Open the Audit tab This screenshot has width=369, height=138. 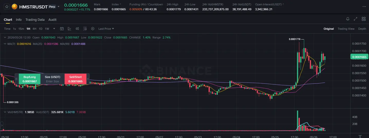pyautogui.click(x=52, y=20)
